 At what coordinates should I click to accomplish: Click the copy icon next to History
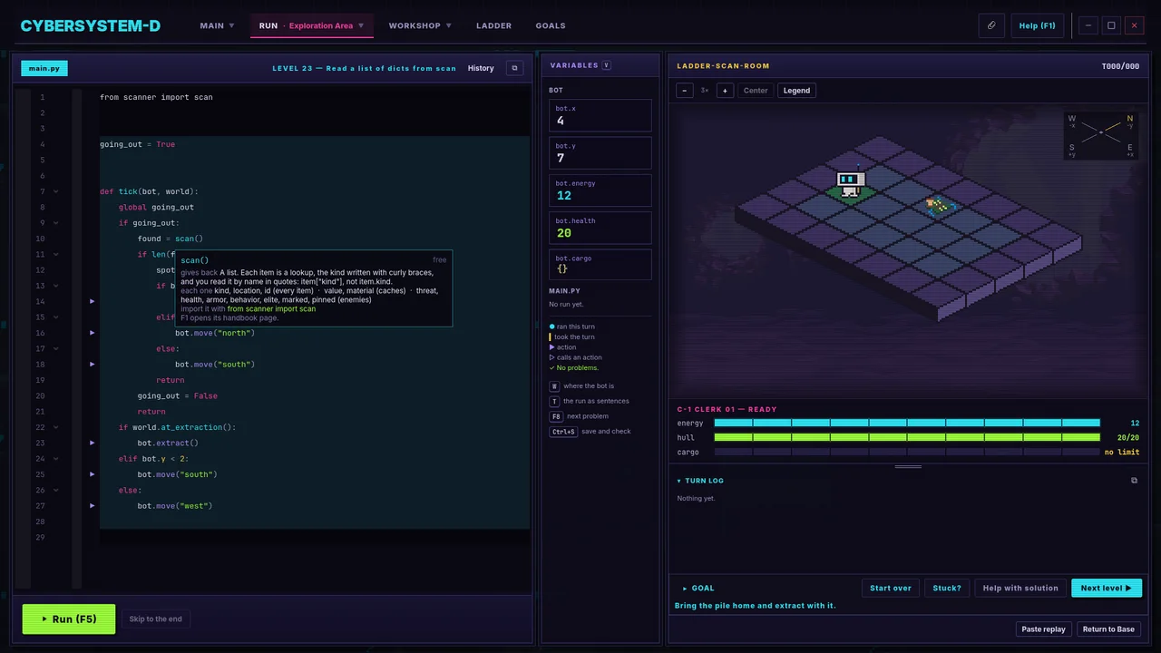tap(514, 68)
